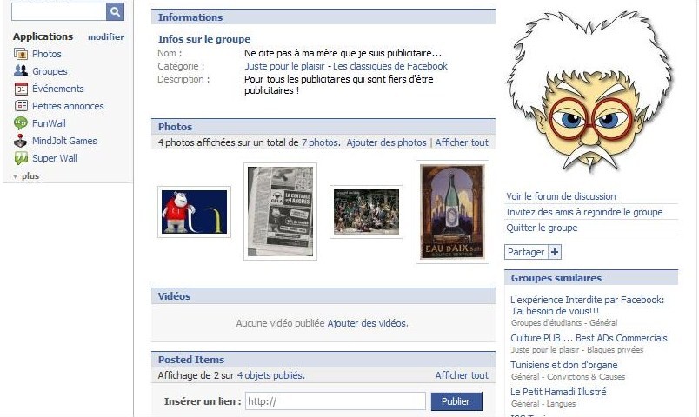Open the Eau d'Aix poster thumbnail
This screenshot has width=699, height=417.
[452, 212]
